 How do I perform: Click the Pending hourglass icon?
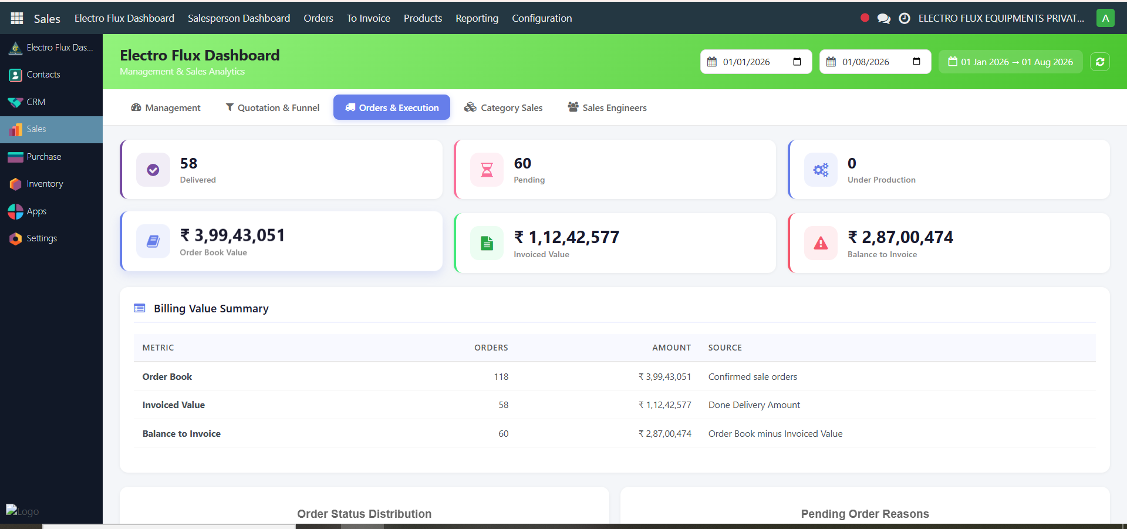(x=487, y=170)
